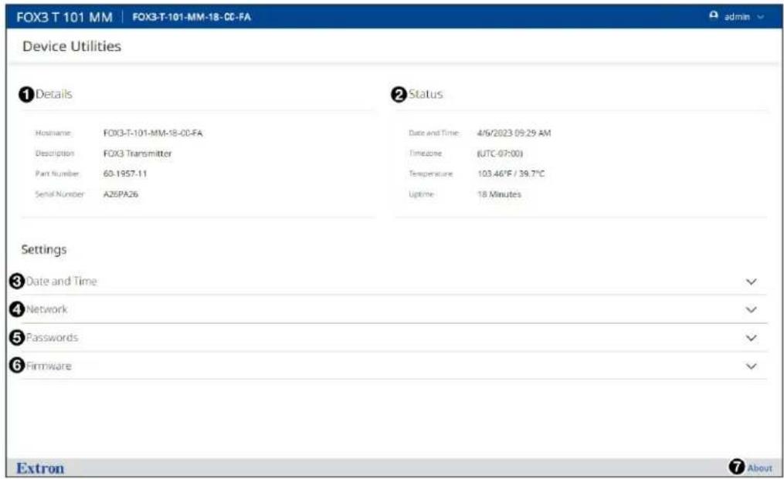
Task: Click the About link in footer
Action: point(759,468)
